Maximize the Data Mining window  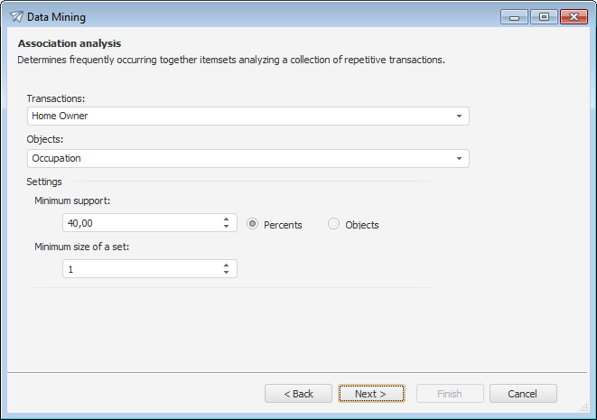coord(544,16)
